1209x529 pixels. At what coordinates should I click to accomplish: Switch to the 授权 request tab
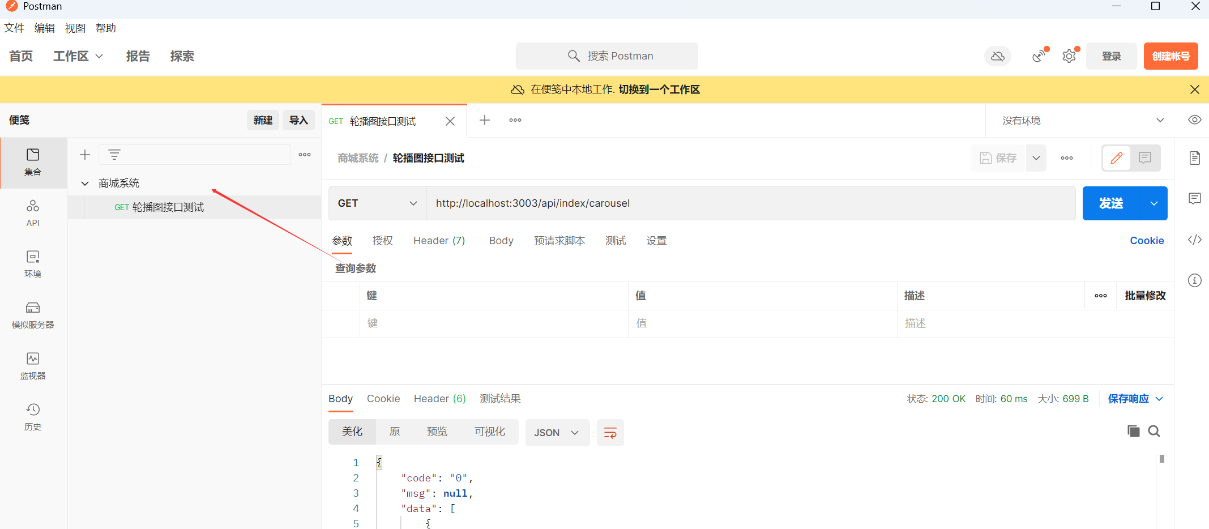(x=383, y=241)
